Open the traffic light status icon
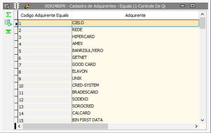Image resolution: width=211 pixels, height=133 pixels. 17,6
